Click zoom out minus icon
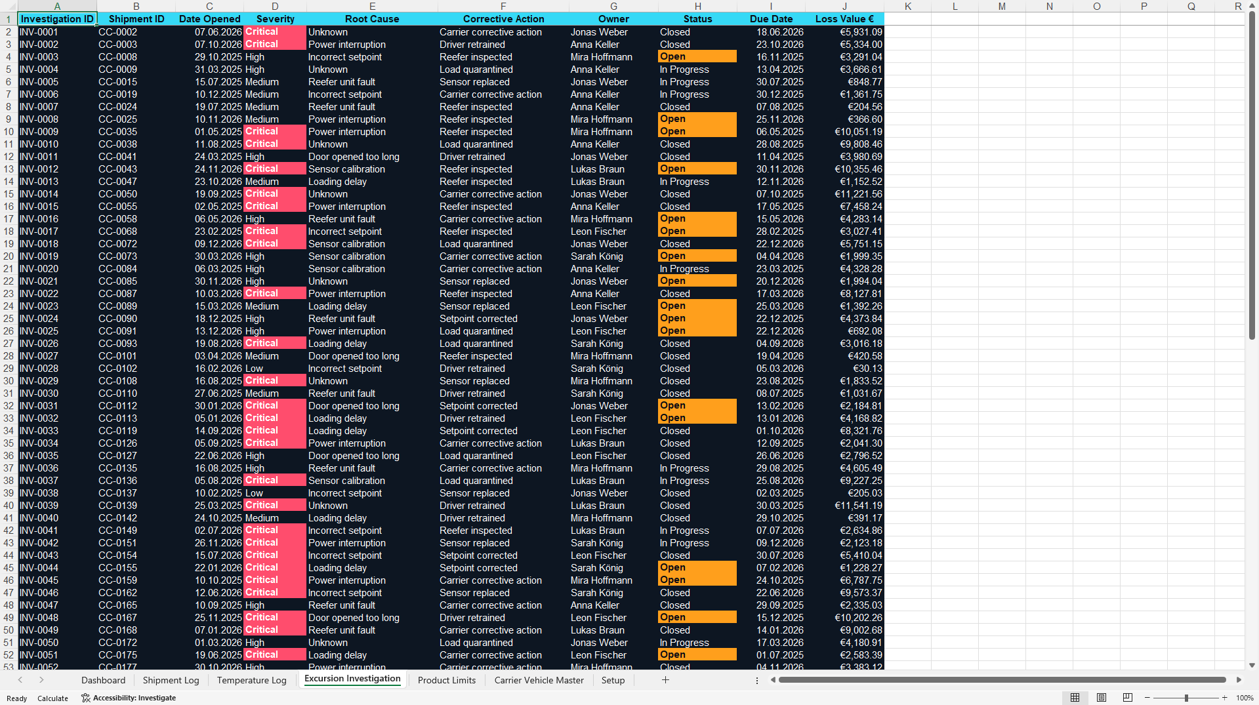This screenshot has width=1259, height=705. click(x=1147, y=698)
